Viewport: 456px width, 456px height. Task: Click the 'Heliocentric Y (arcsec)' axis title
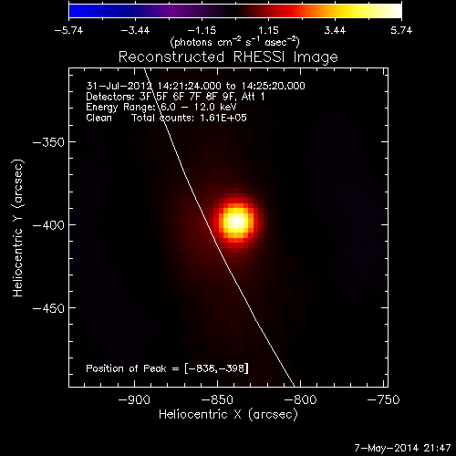pos(18,228)
